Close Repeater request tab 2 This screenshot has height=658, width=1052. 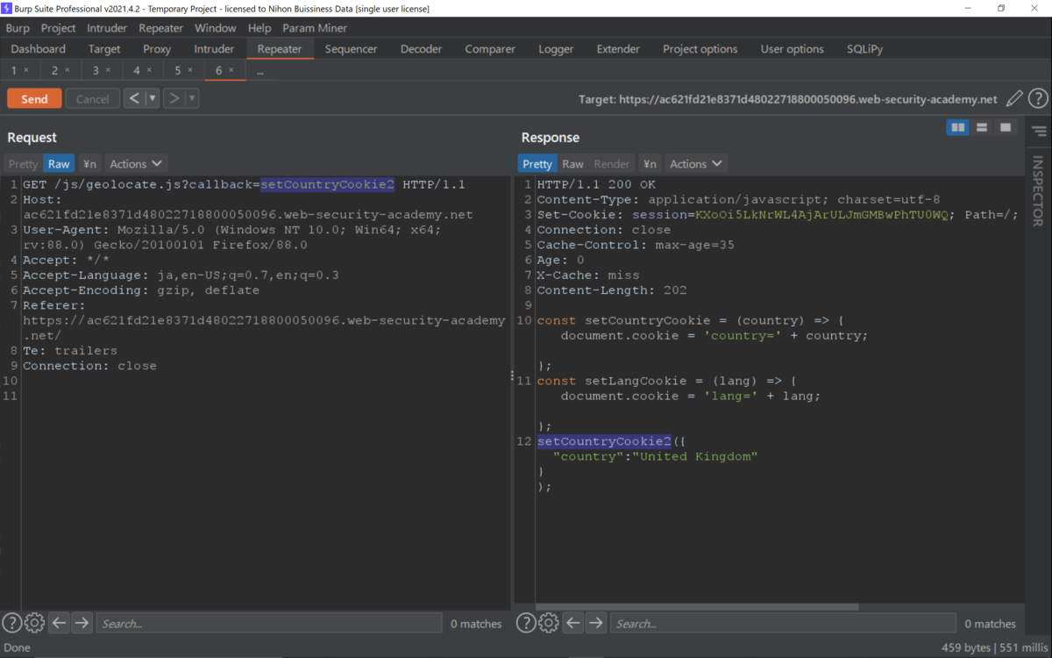point(67,70)
